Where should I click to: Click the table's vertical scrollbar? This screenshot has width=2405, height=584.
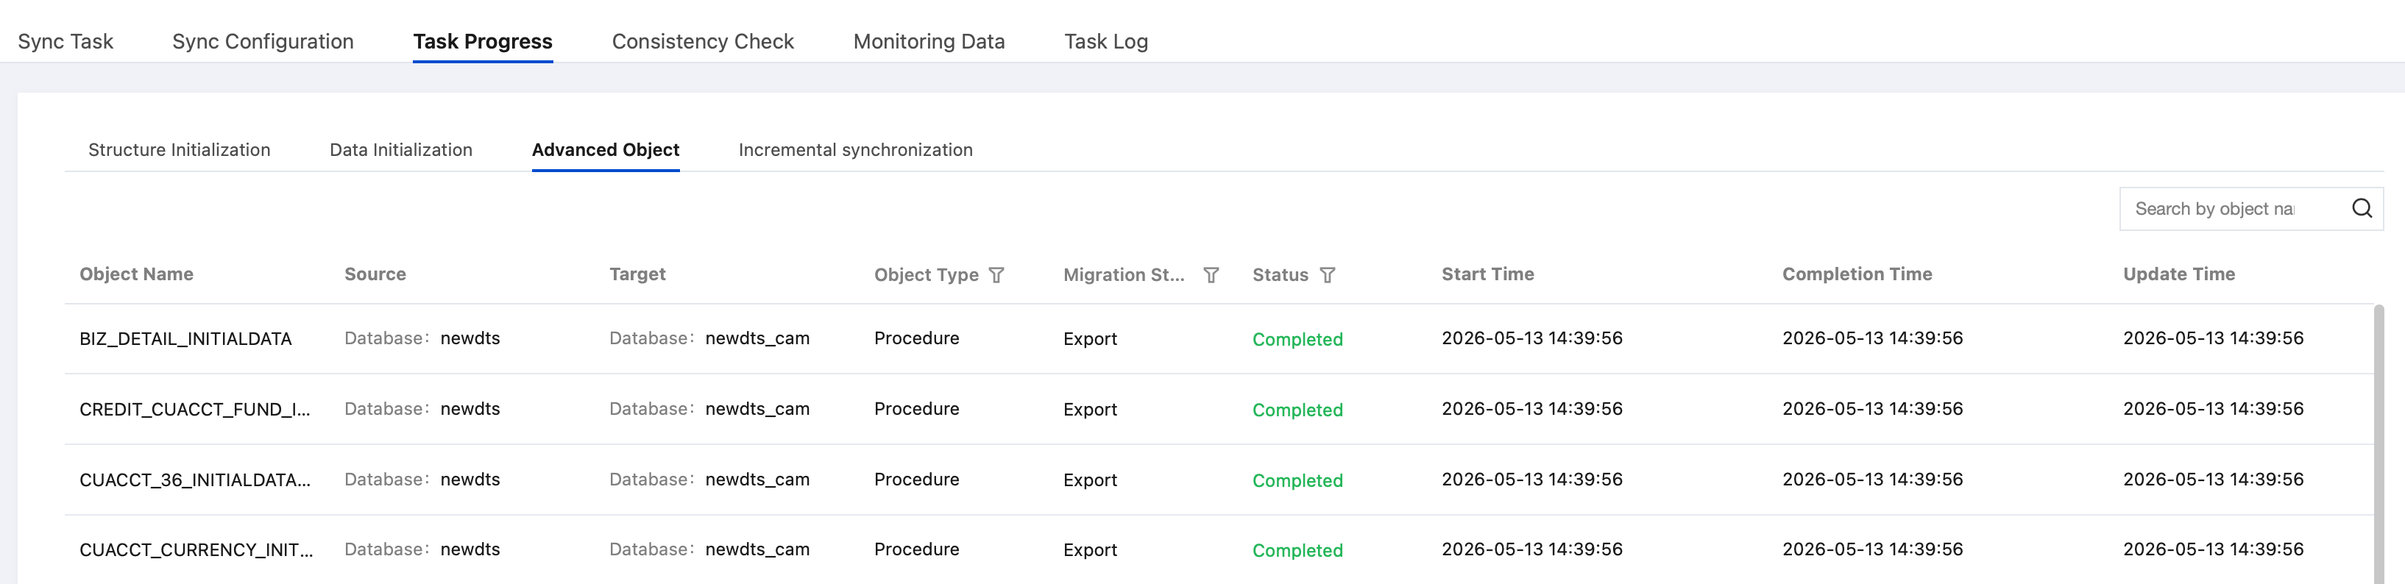coord(2378,444)
